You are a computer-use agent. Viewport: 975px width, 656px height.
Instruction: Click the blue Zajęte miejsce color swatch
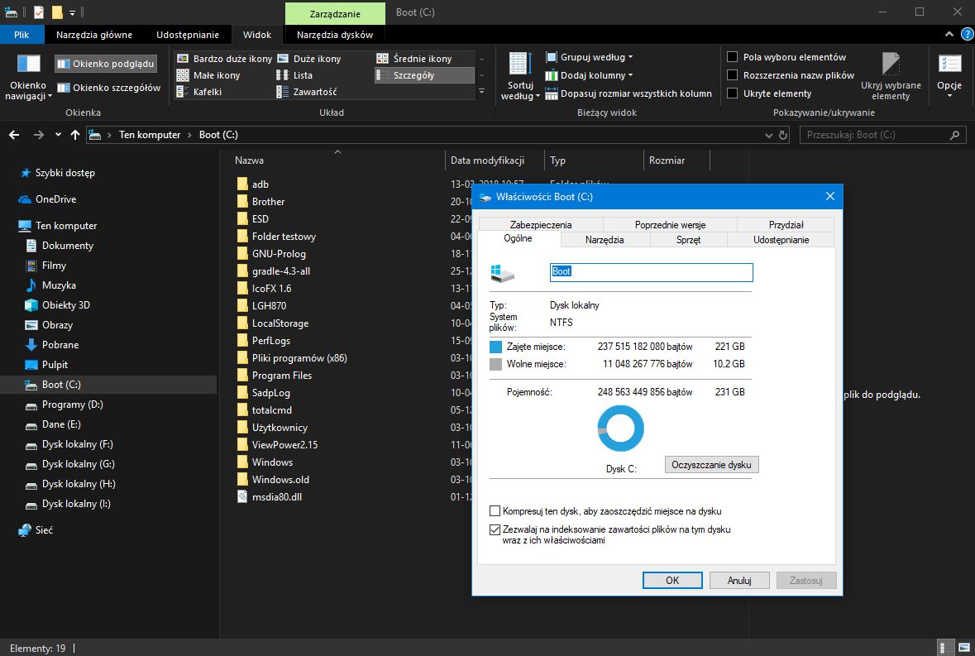click(x=497, y=345)
